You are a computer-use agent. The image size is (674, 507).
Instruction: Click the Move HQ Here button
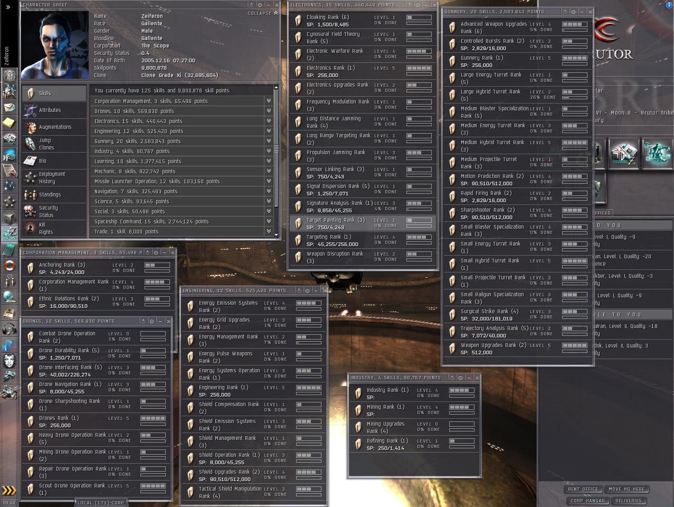(626, 489)
